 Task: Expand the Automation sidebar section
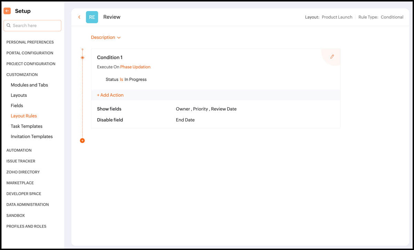coord(19,150)
